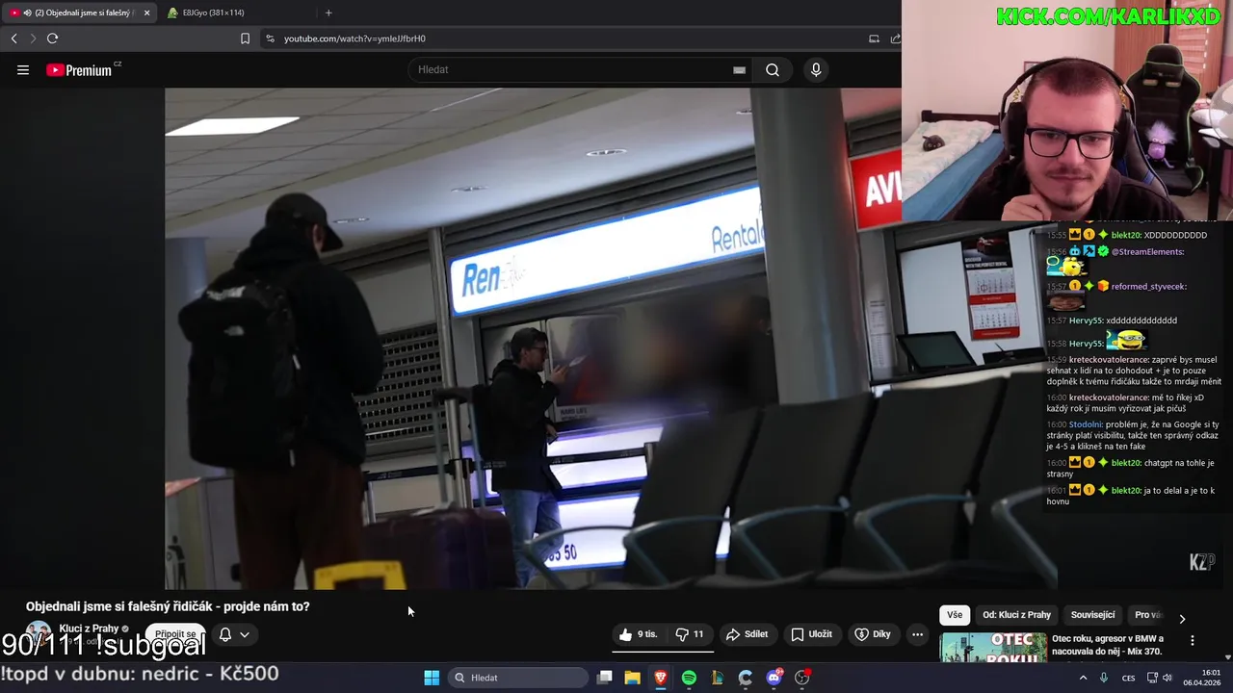
Task: Click the video title Objednali jsme si falešný řidičák
Action: click(168, 606)
